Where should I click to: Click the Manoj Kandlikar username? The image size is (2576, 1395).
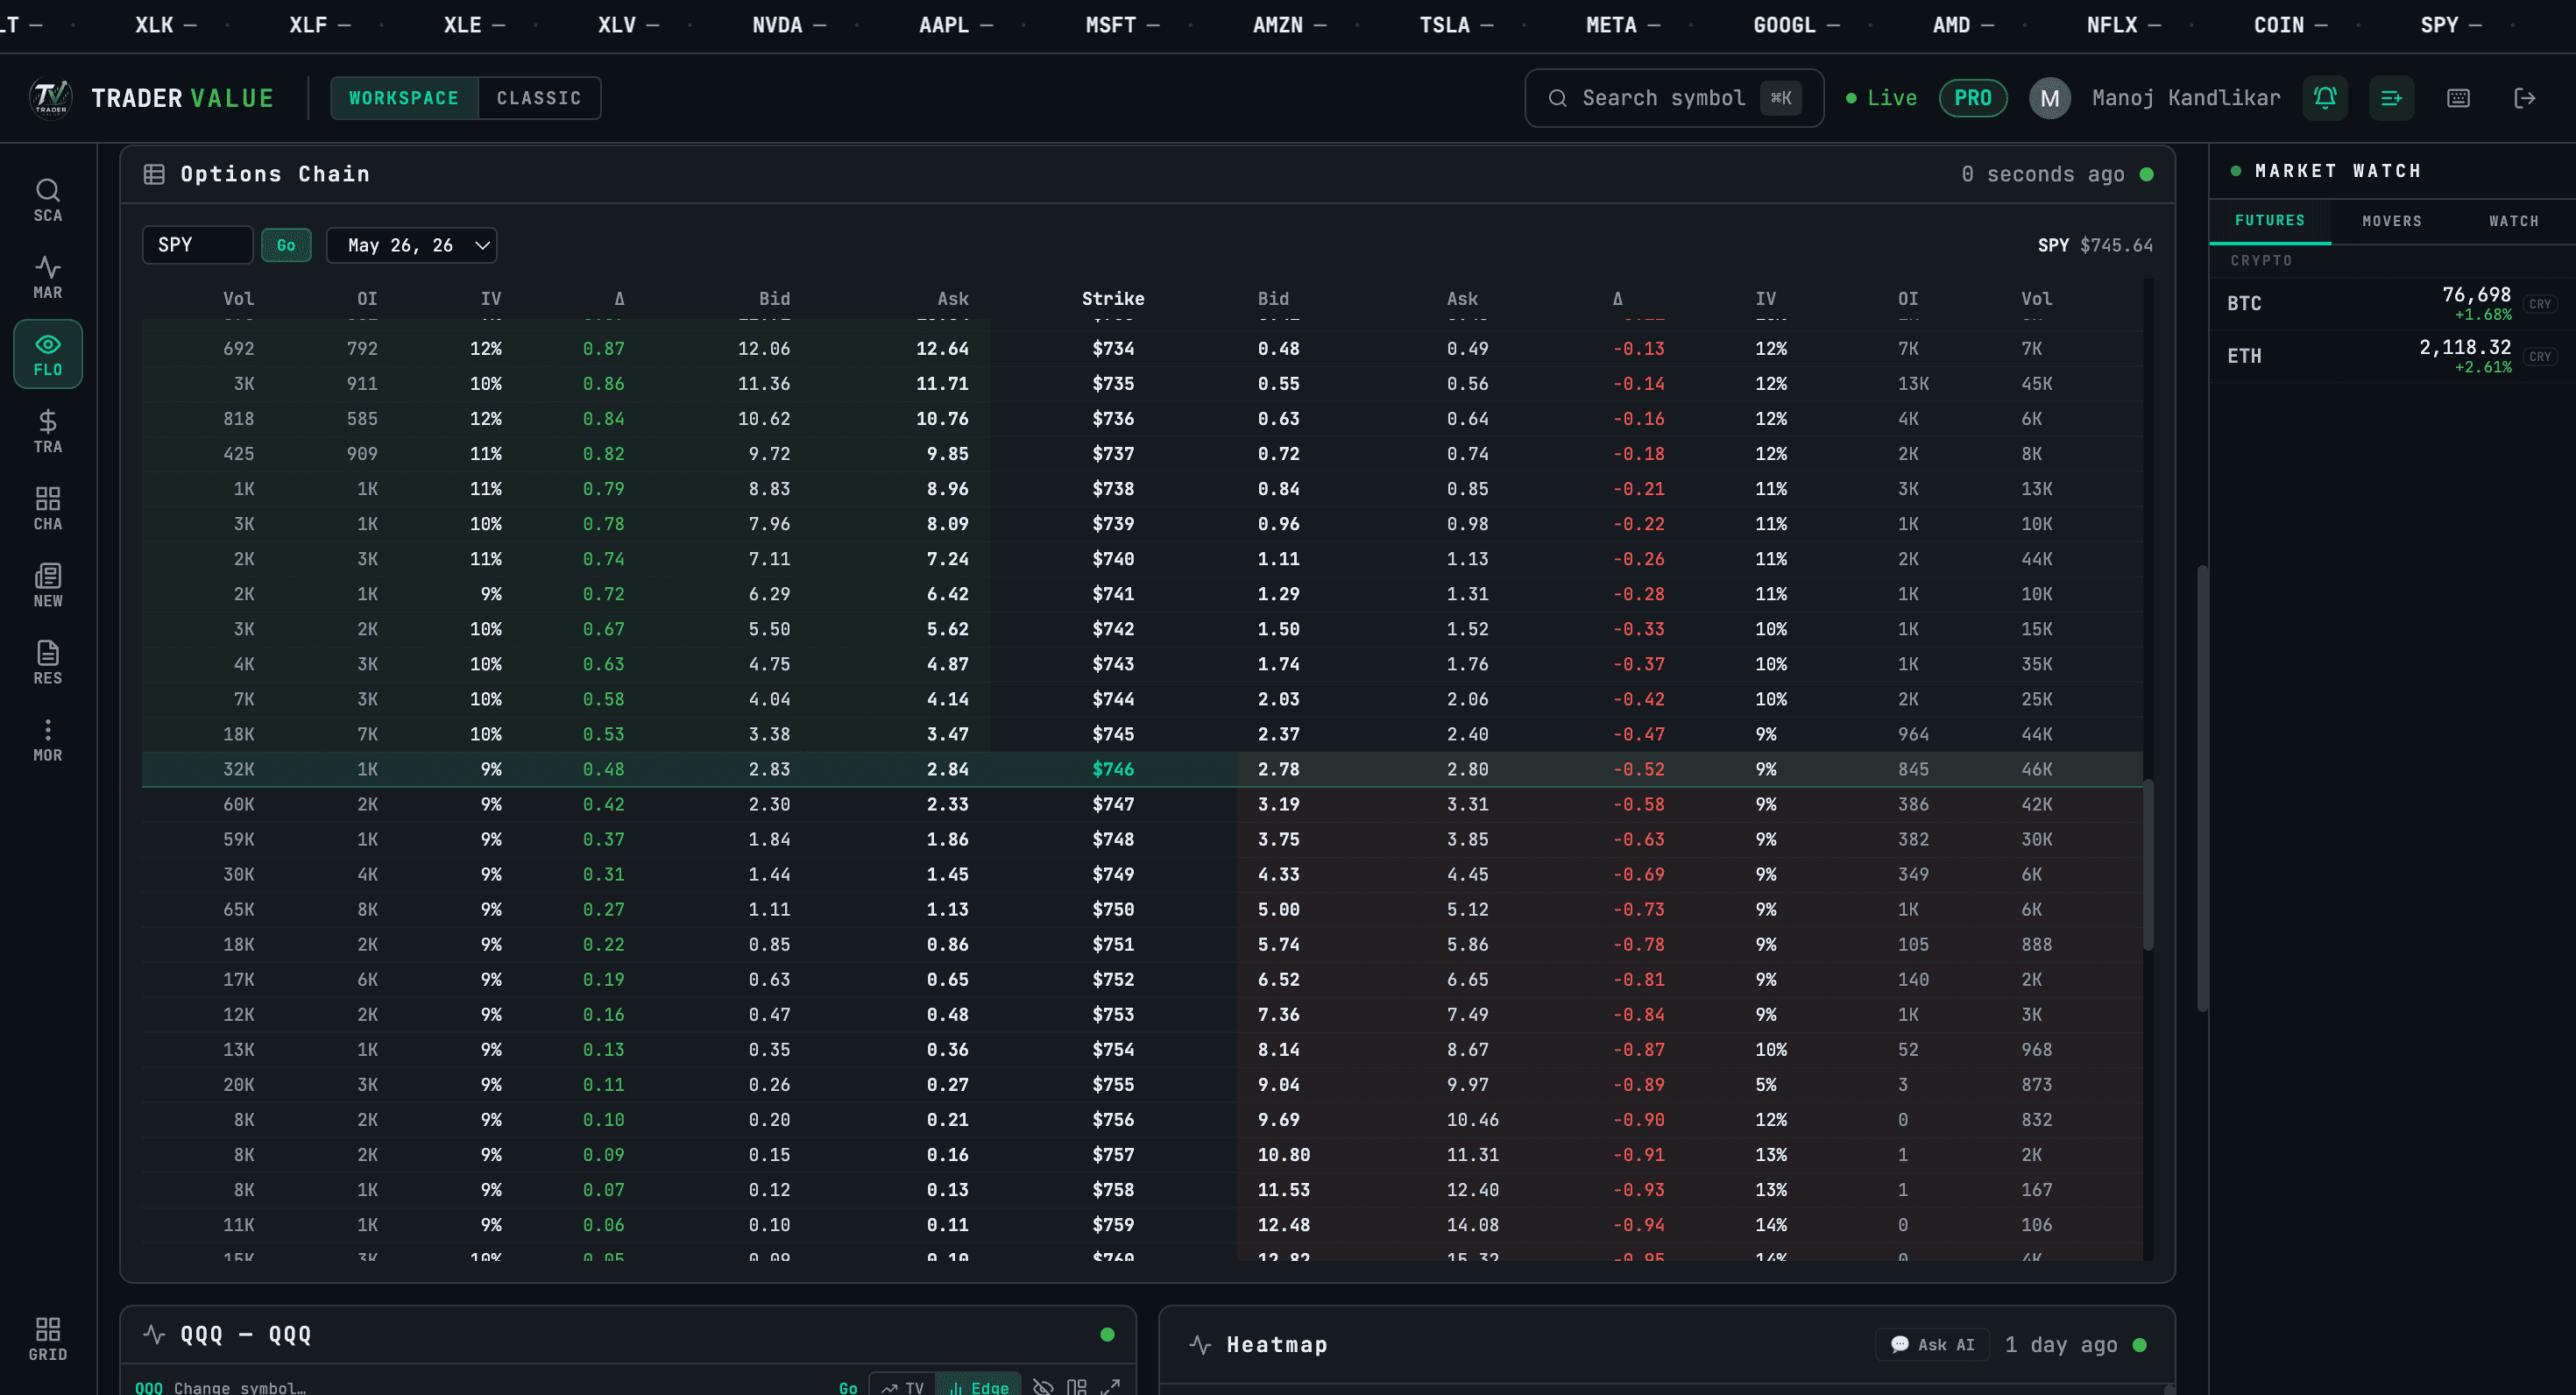tap(2186, 98)
